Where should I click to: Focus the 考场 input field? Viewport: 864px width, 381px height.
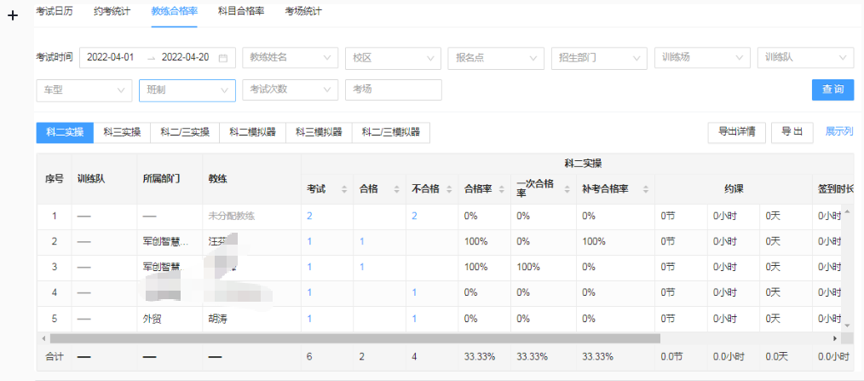click(393, 89)
